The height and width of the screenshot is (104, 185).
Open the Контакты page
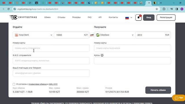pos(113,17)
